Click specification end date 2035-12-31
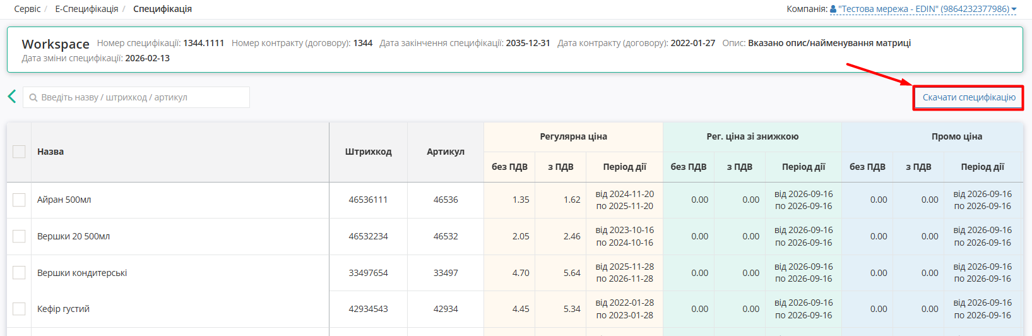 [528, 43]
